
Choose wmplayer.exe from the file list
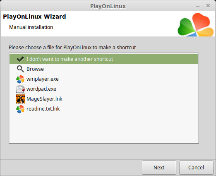(x=104, y=79)
